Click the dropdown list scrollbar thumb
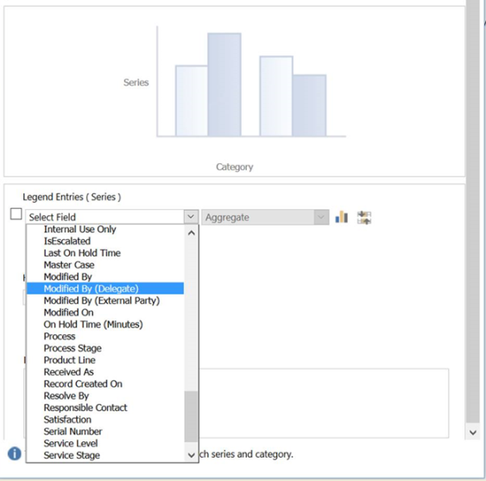 pyautogui.click(x=191, y=416)
